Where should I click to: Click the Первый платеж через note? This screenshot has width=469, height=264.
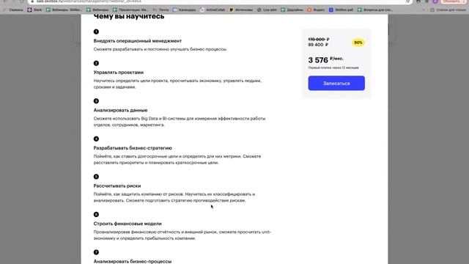333,67
